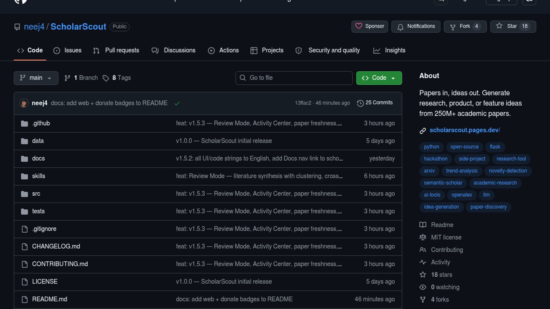550x309 pixels.
Task: Click the llm topic tag
Action: pyautogui.click(x=486, y=195)
